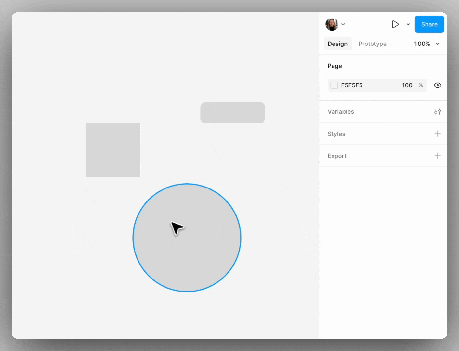The image size is (459, 351).
Task: Click the user profile avatar
Action: [332, 24]
